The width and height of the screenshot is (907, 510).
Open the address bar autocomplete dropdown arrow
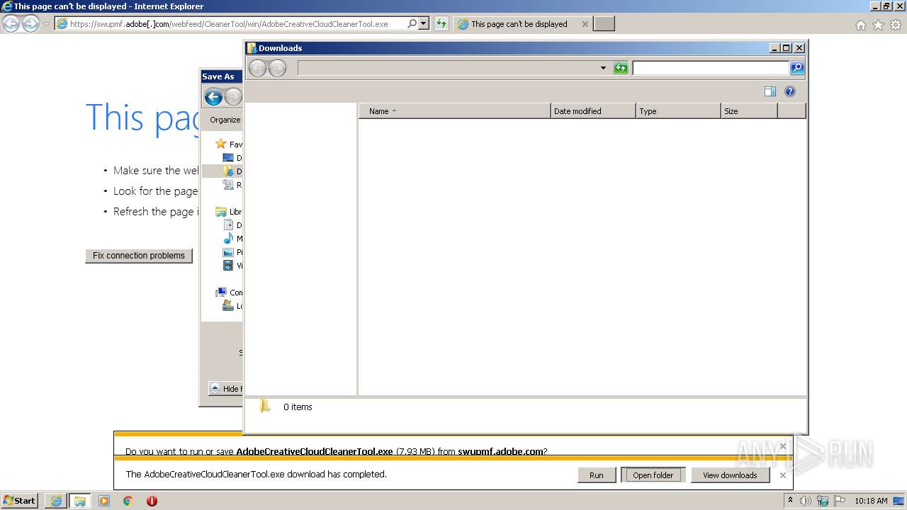click(x=424, y=23)
